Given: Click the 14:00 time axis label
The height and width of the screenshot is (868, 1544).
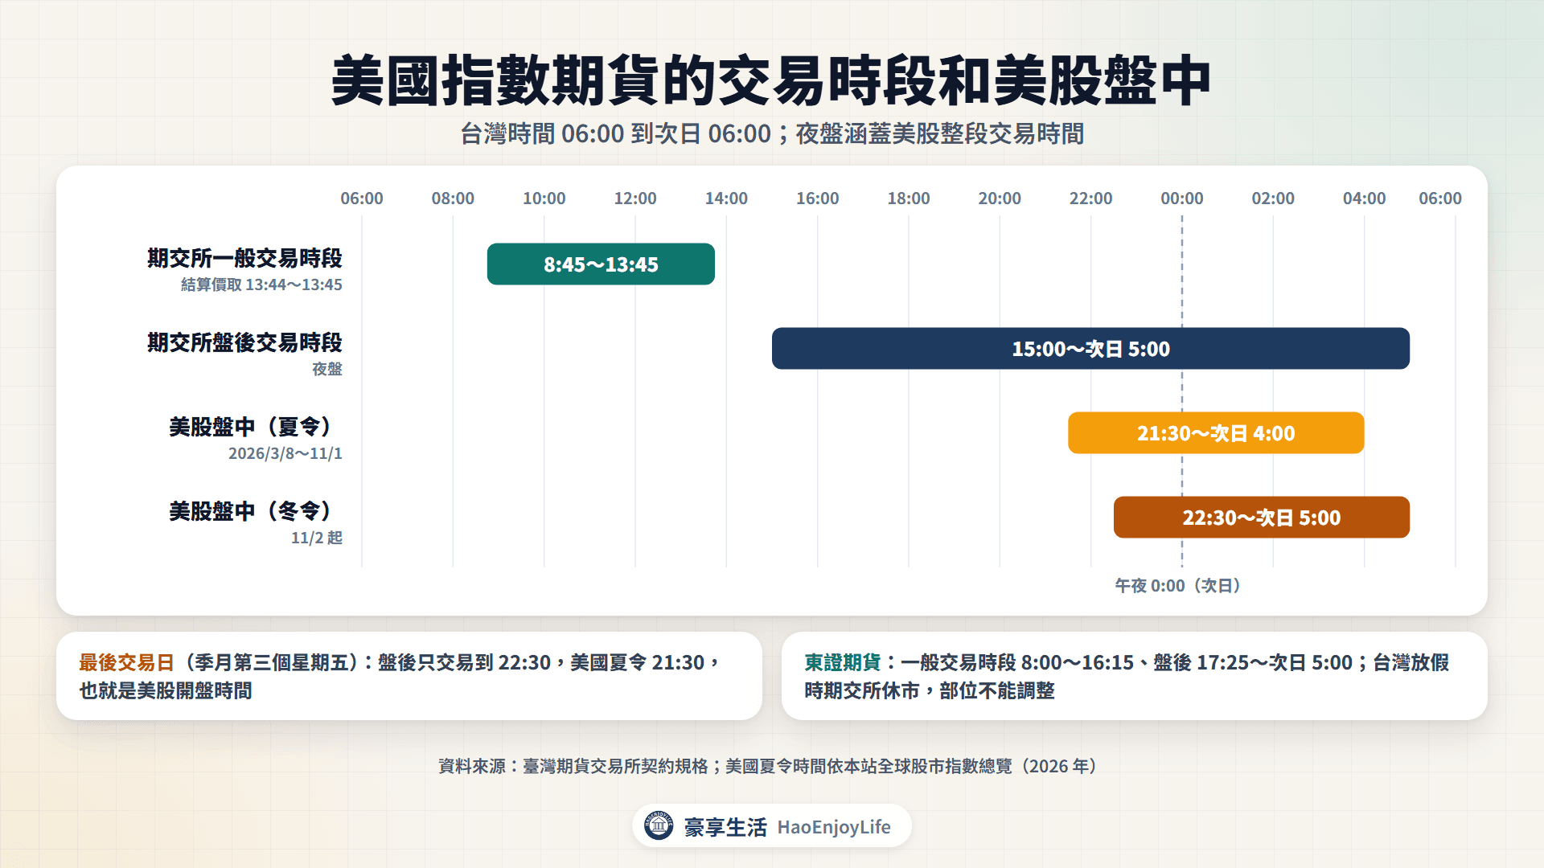Looking at the screenshot, I should coord(726,199).
